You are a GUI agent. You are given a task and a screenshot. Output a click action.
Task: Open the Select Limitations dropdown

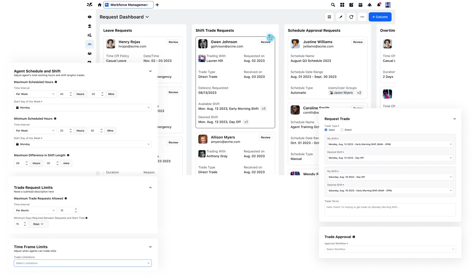(83, 263)
